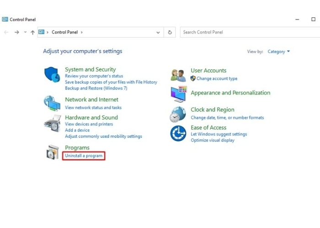This screenshot has width=320, height=228.
Task: Open Review your computer's status
Action: click(x=94, y=76)
